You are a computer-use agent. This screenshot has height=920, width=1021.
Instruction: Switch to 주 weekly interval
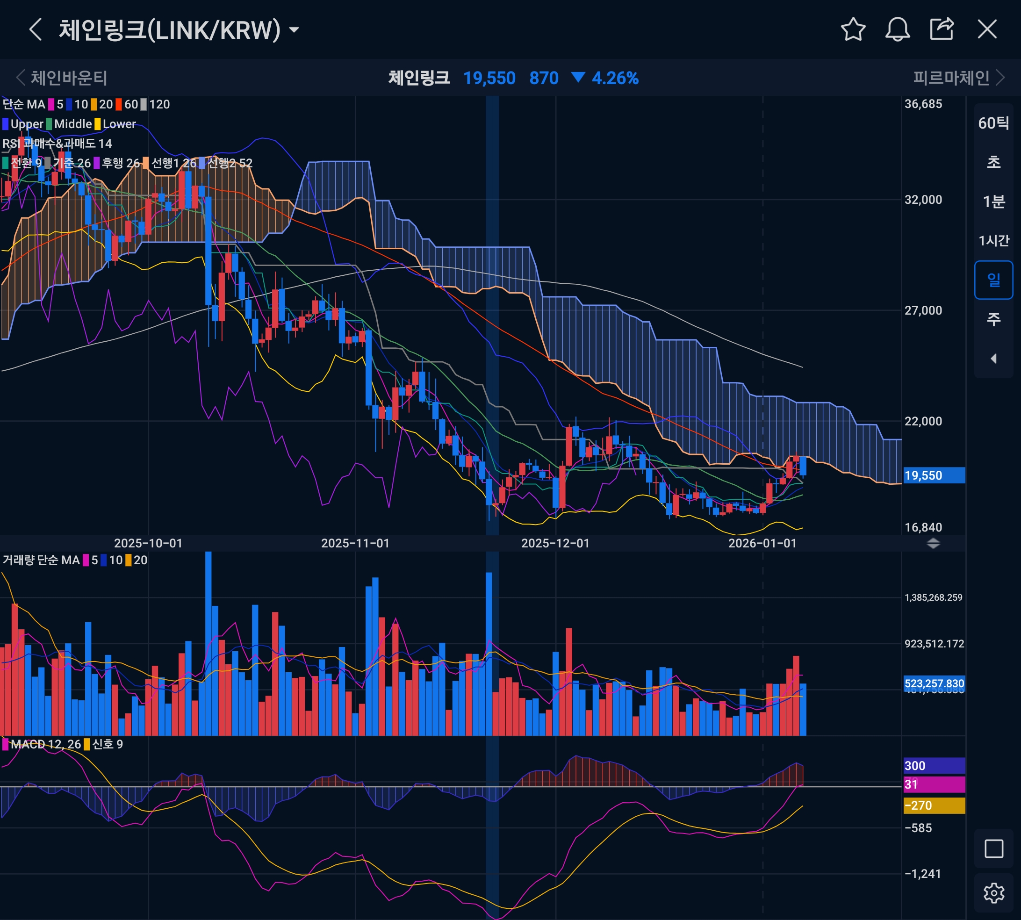point(993,319)
